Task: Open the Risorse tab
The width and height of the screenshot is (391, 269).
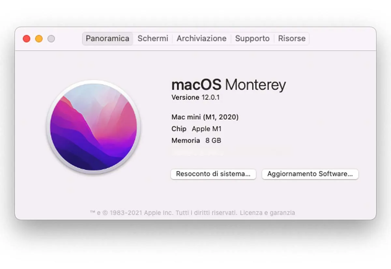Action: [x=292, y=38]
